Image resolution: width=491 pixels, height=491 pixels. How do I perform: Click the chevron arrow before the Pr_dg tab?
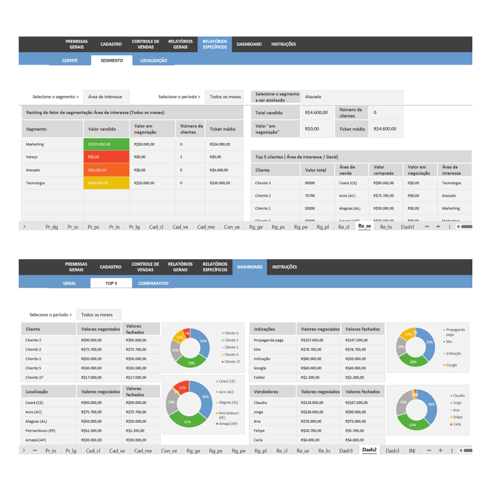tap(24, 226)
